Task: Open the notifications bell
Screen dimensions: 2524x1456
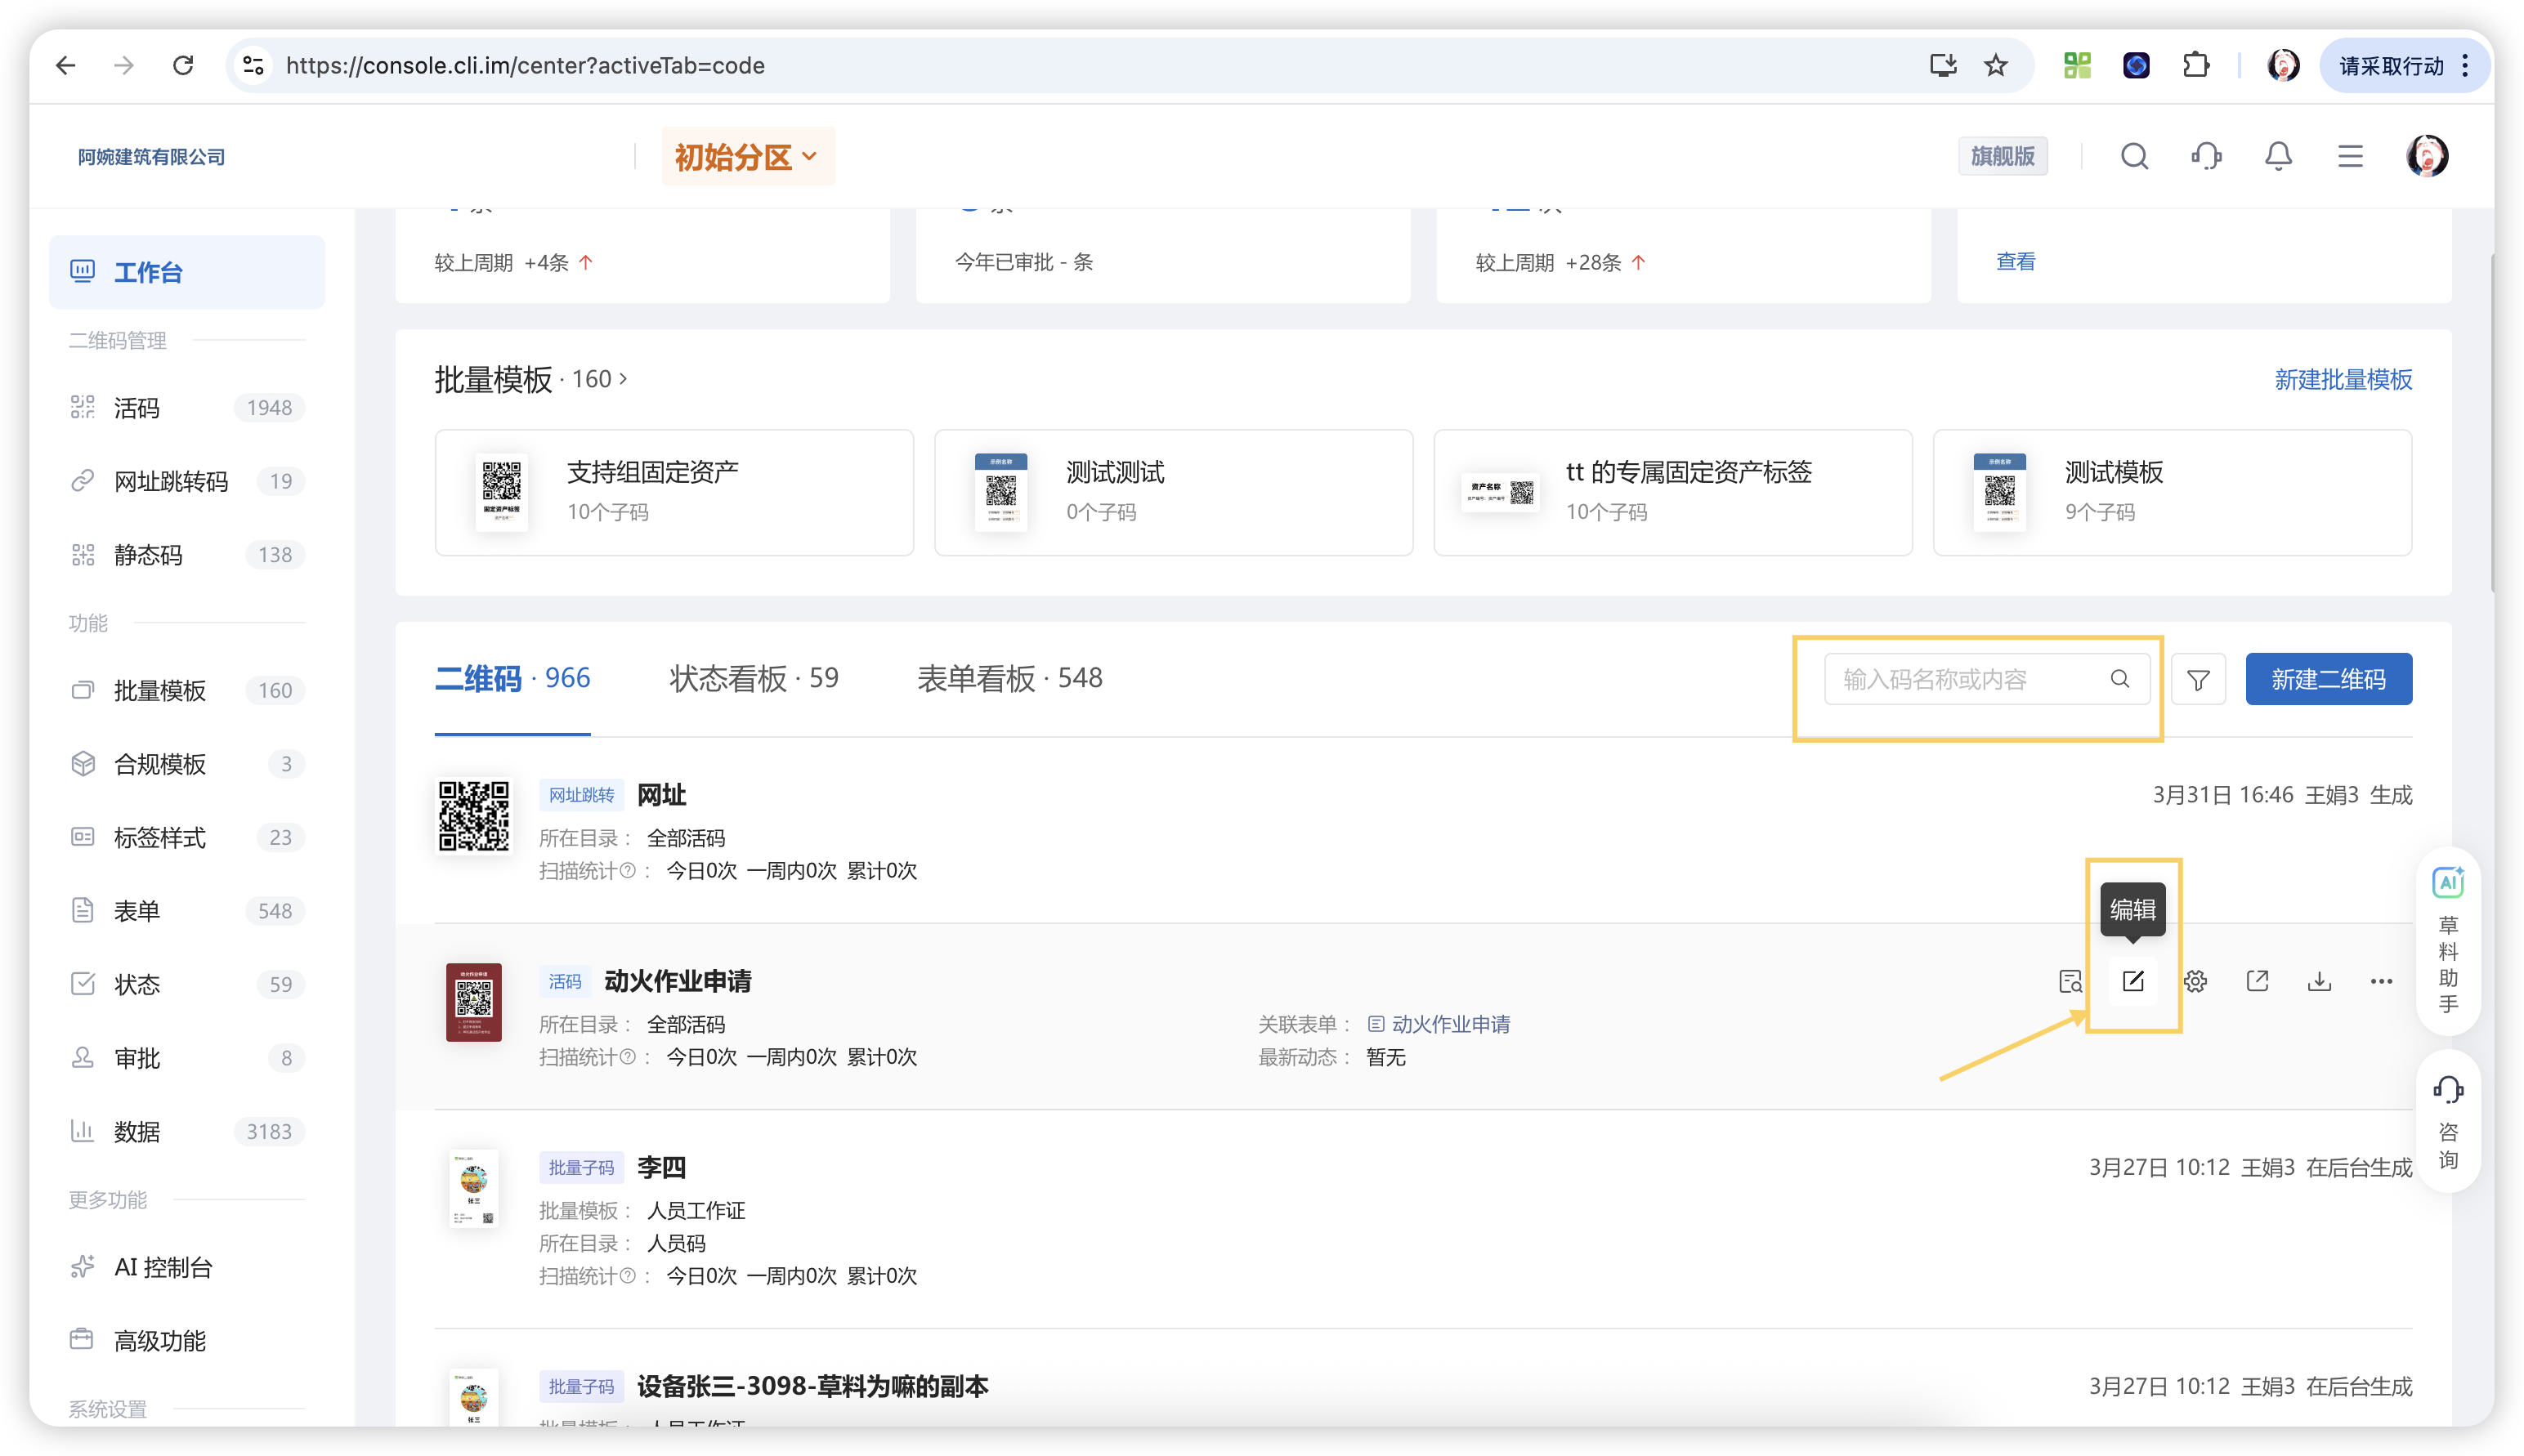Action: tap(2278, 156)
